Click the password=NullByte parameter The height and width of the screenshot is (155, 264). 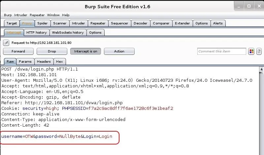(x=58, y=137)
